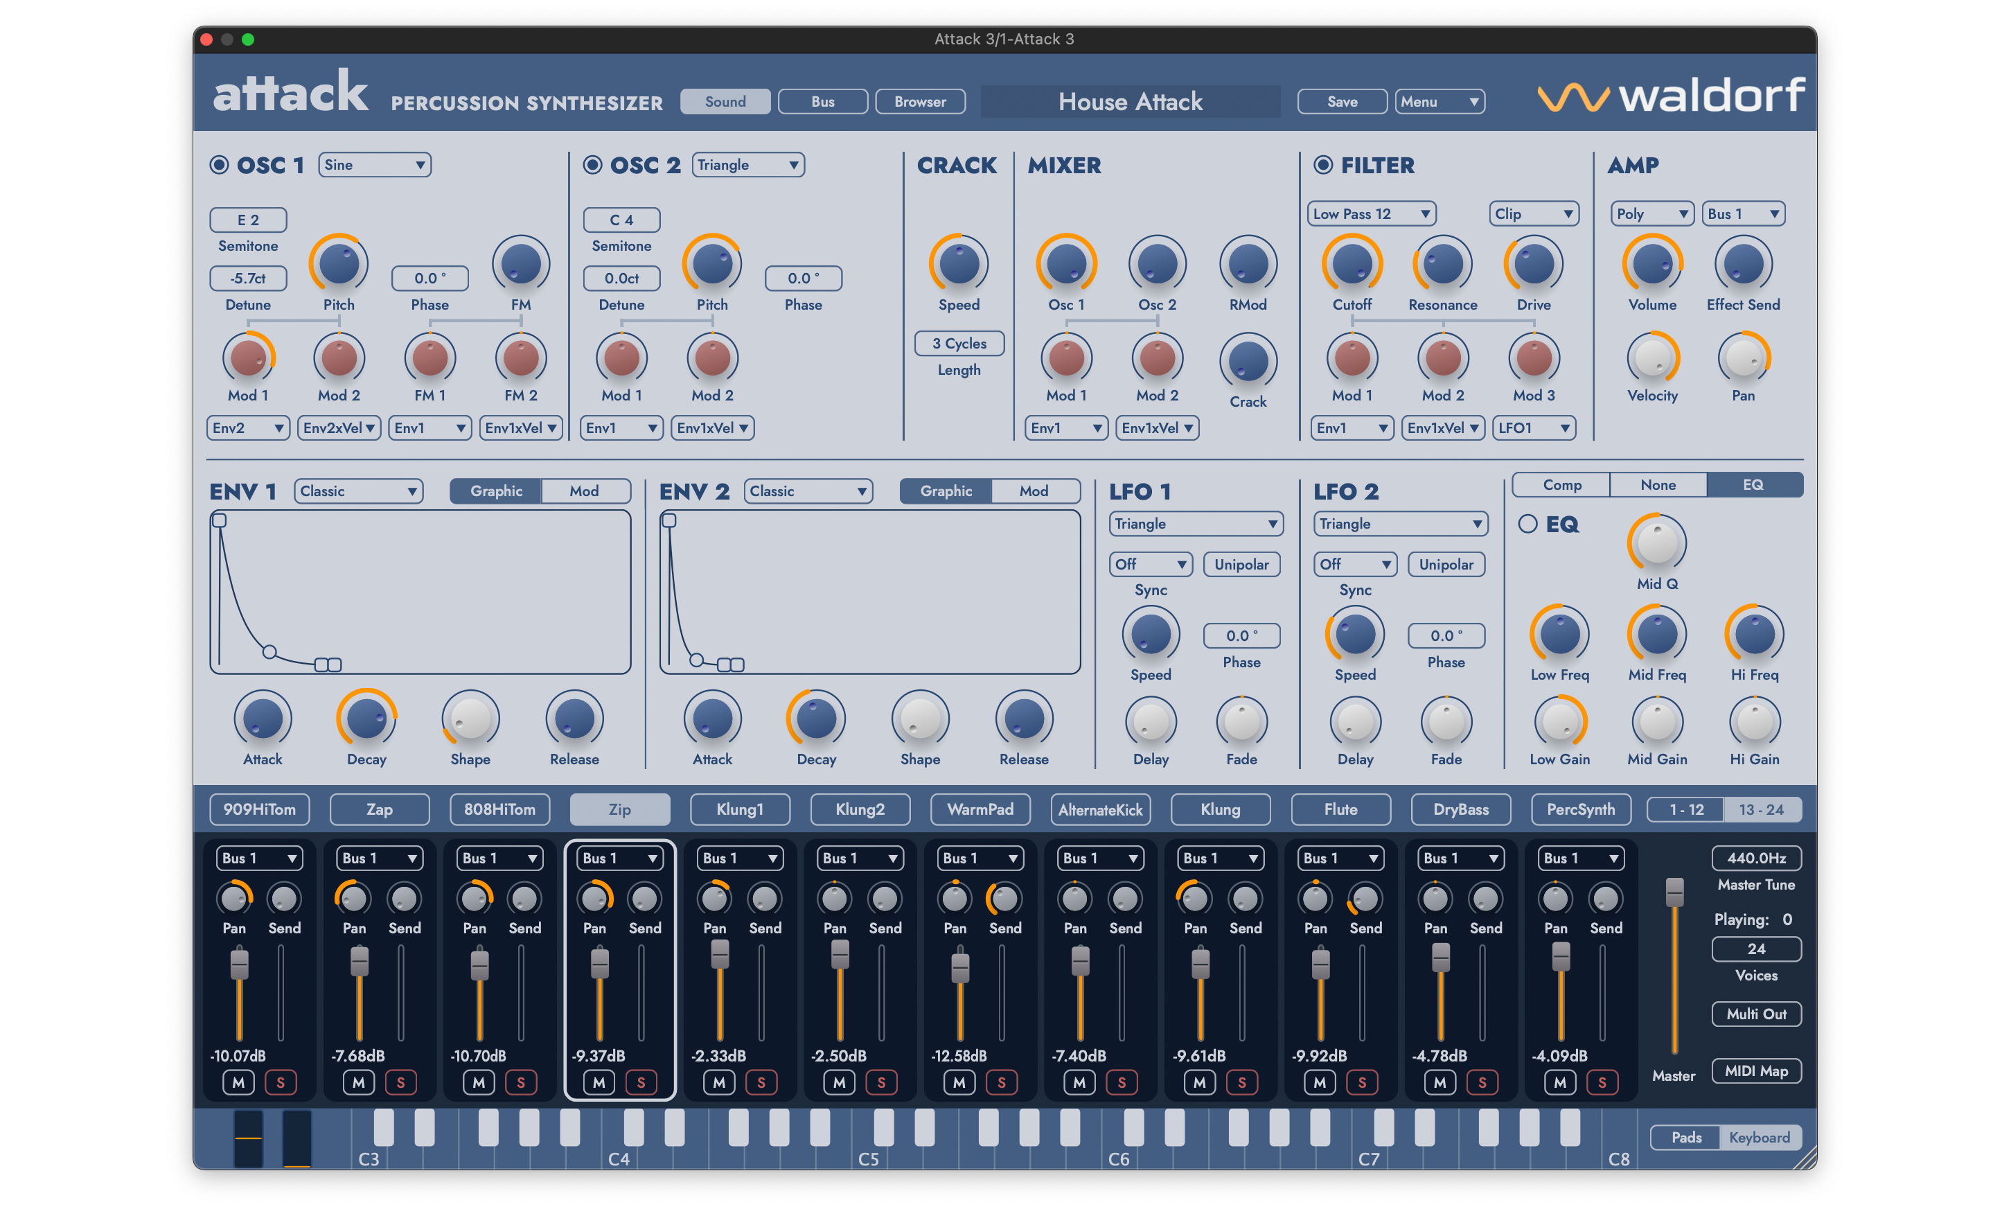The image size is (2011, 1207).
Task: Open the OSC 1 Sine waveform dropdown
Action: click(x=374, y=165)
